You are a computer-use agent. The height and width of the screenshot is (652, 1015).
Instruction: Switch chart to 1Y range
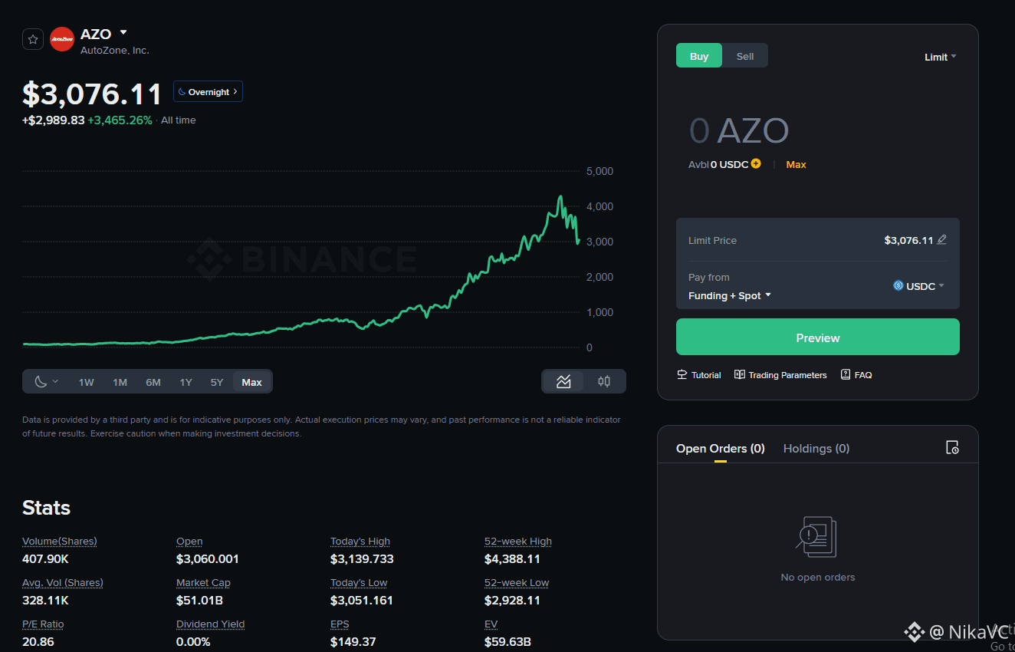(186, 382)
